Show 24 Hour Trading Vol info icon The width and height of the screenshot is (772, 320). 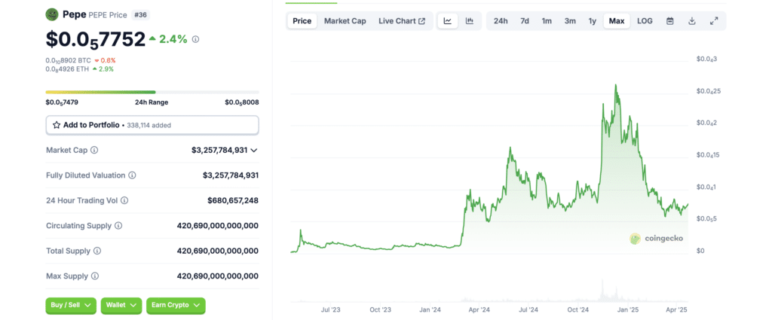tap(124, 200)
